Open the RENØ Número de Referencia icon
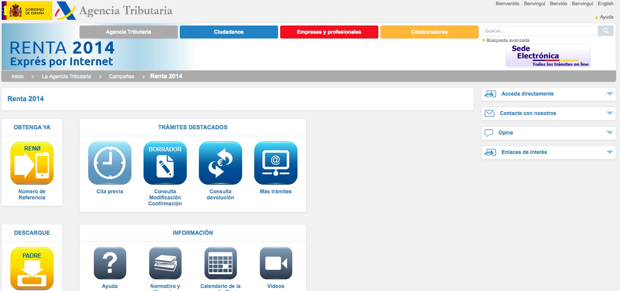The height and width of the screenshot is (291, 620). (x=32, y=163)
